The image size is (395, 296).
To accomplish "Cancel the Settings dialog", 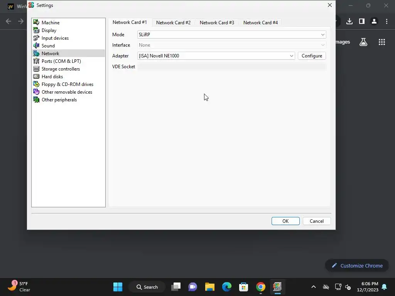I will pos(317,221).
